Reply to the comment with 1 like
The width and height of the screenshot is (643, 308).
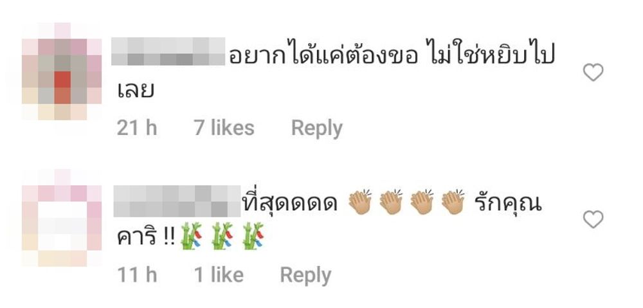point(305,275)
